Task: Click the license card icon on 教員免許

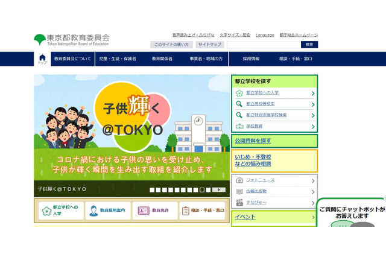Action: point(144,211)
